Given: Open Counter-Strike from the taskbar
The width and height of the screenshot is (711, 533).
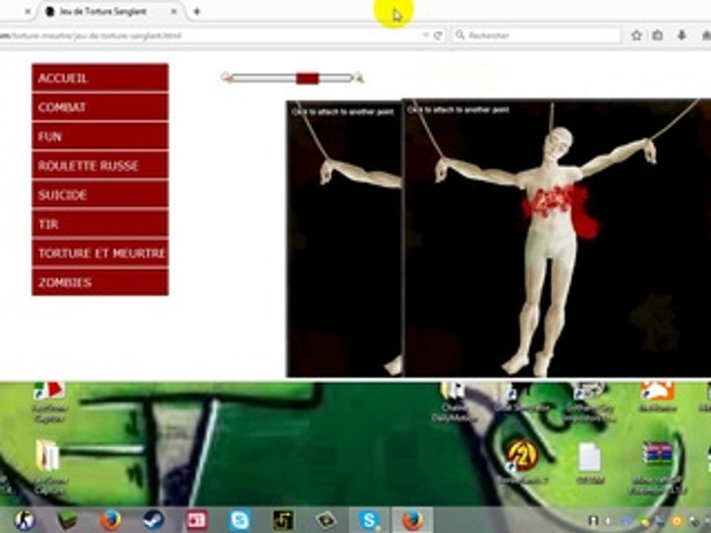Looking at the screenshot, I should (x=25, y=520).
